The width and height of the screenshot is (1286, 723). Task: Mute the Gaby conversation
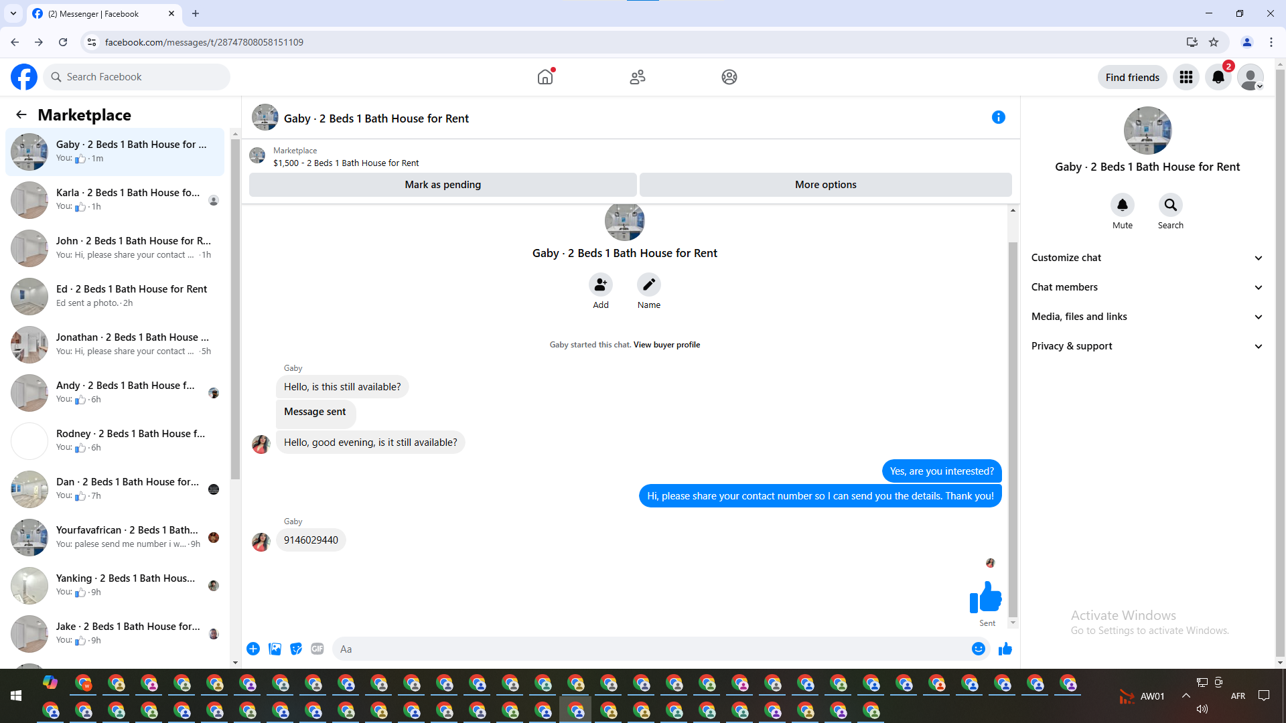1123,205
